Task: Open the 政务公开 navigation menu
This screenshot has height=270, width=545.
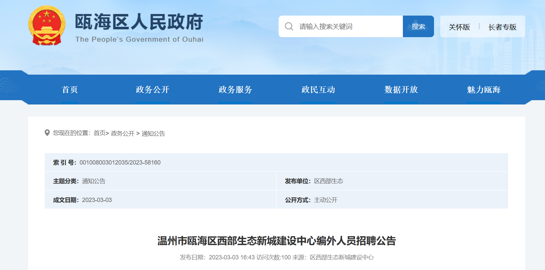Action: point(152,90)
